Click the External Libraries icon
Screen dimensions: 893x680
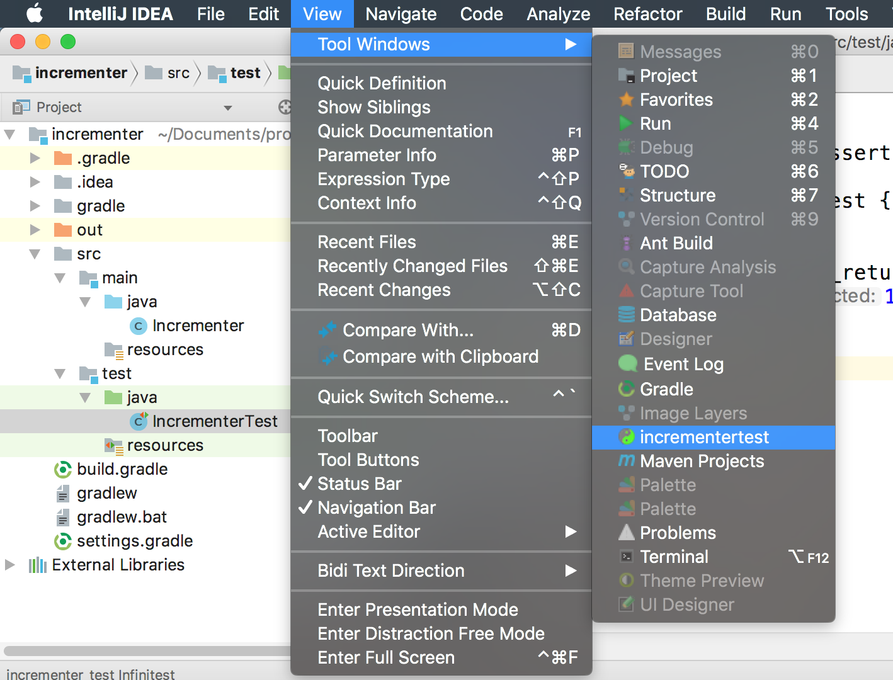pos(37,565)
